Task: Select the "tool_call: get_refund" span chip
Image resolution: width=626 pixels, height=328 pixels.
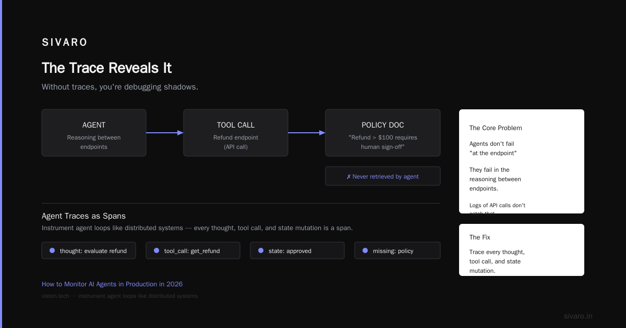Action: click(x=193, y=250)
